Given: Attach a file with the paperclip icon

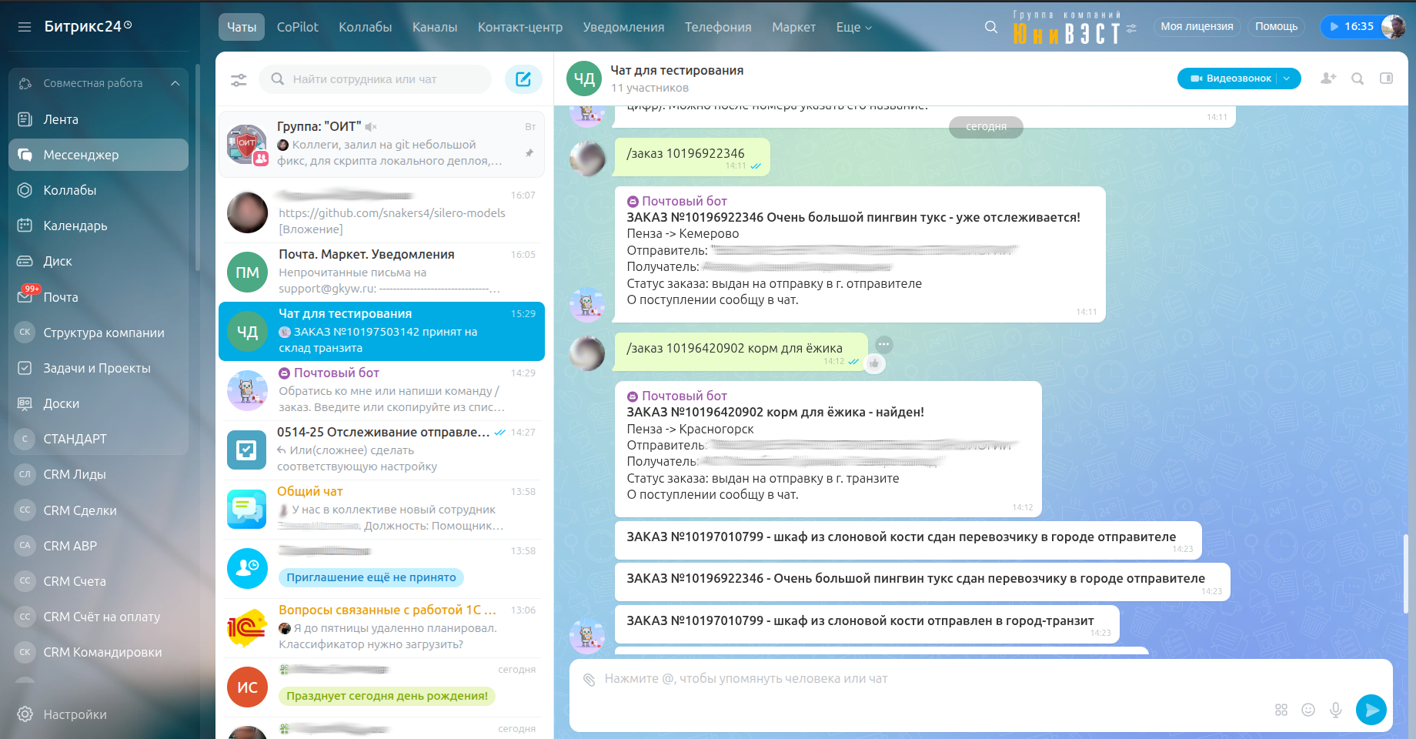Looking at the screenshot, I should (x=589, y=680).
